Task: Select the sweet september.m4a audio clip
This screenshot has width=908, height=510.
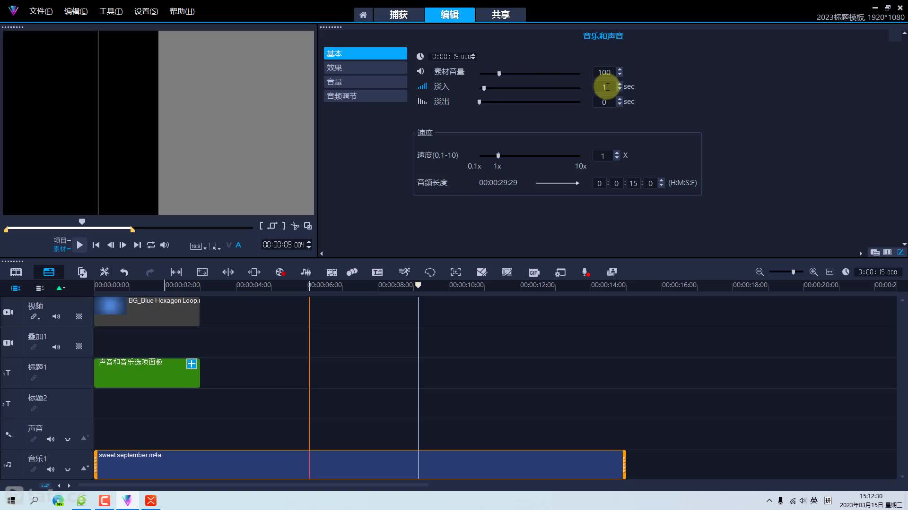Action: 360,465
